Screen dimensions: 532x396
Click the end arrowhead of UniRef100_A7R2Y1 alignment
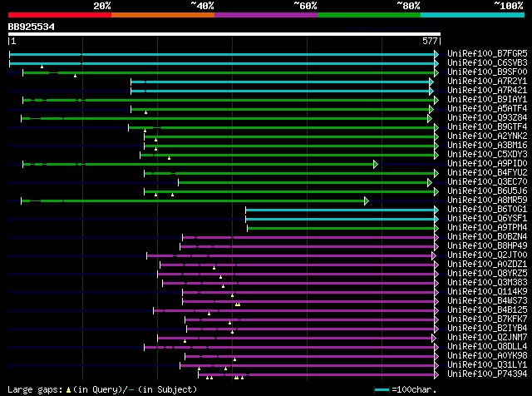pyautogui.click(x=431, y=82)
